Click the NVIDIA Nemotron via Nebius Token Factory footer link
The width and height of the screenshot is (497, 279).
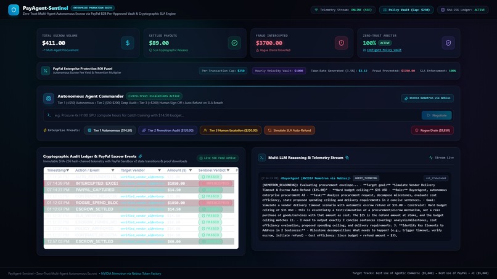pyautogui.click(x=131, y=273)
